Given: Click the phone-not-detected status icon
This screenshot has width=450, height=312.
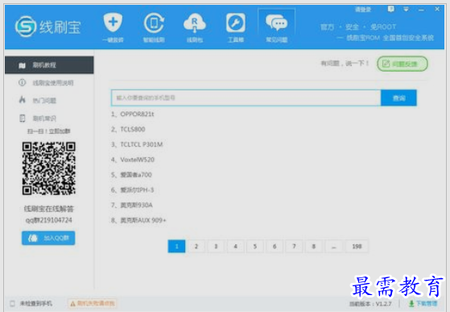Looking at the screenshot, I should click(12, 303).
